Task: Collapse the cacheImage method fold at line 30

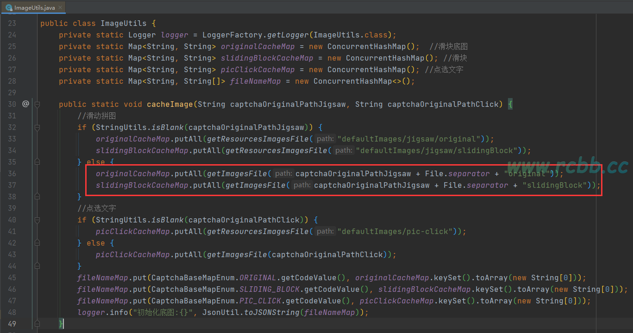Action: click(37, 104)
